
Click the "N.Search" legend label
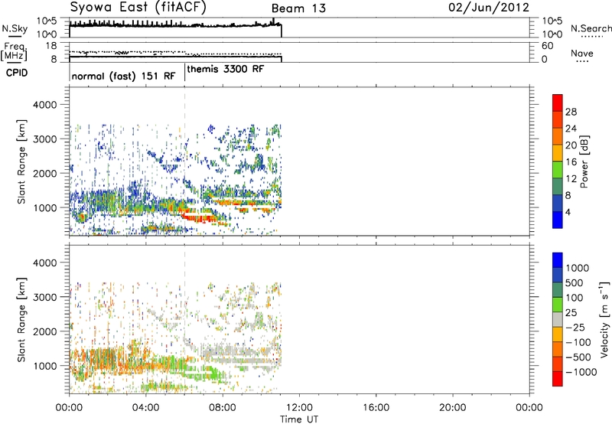[591, 28]
